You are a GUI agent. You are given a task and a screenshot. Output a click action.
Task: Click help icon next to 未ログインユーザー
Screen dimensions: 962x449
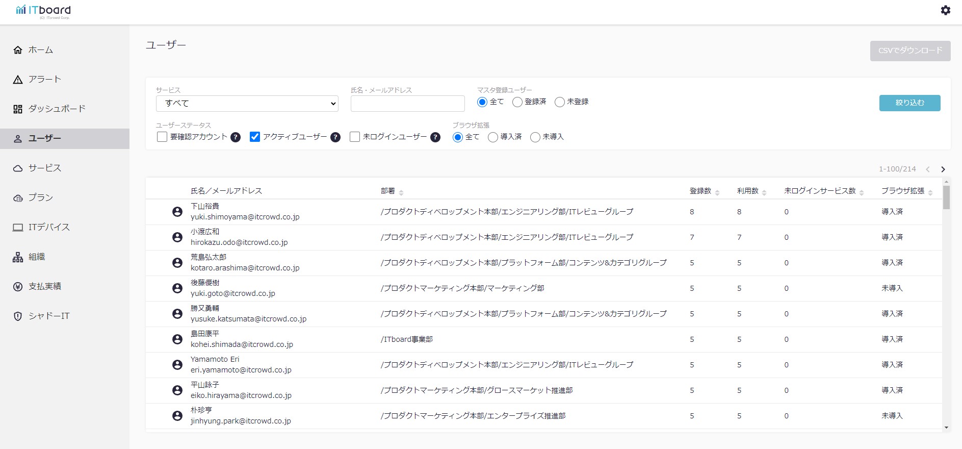(x=435, y=137)
